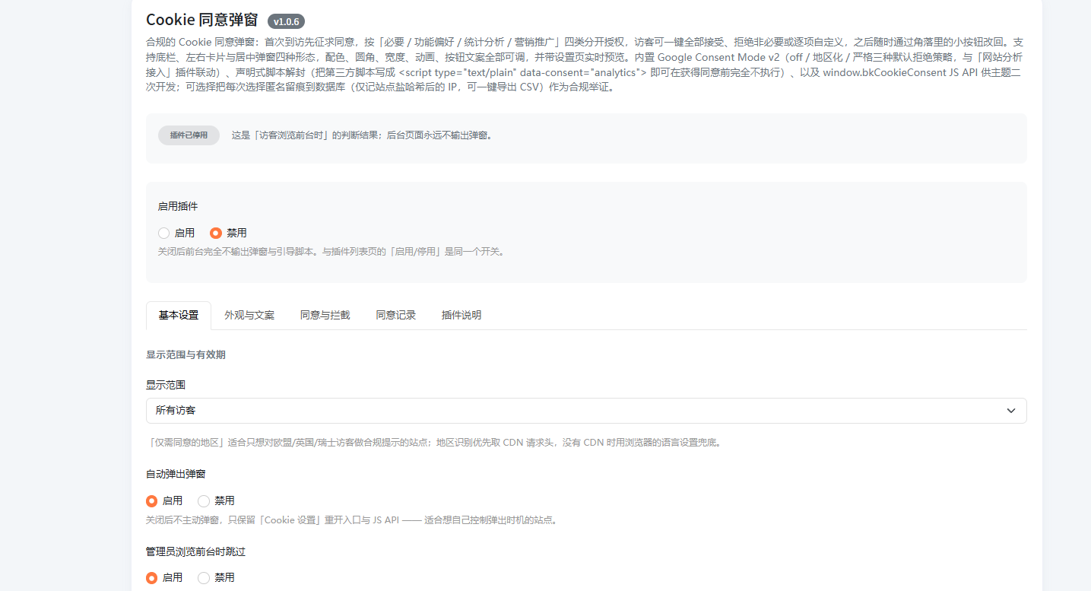View the 同意记录 tab
The width and height of the screenshot is (1091, 591).
coord(395,315)
